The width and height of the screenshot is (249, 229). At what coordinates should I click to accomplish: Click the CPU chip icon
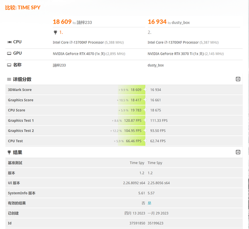[9, 42]
